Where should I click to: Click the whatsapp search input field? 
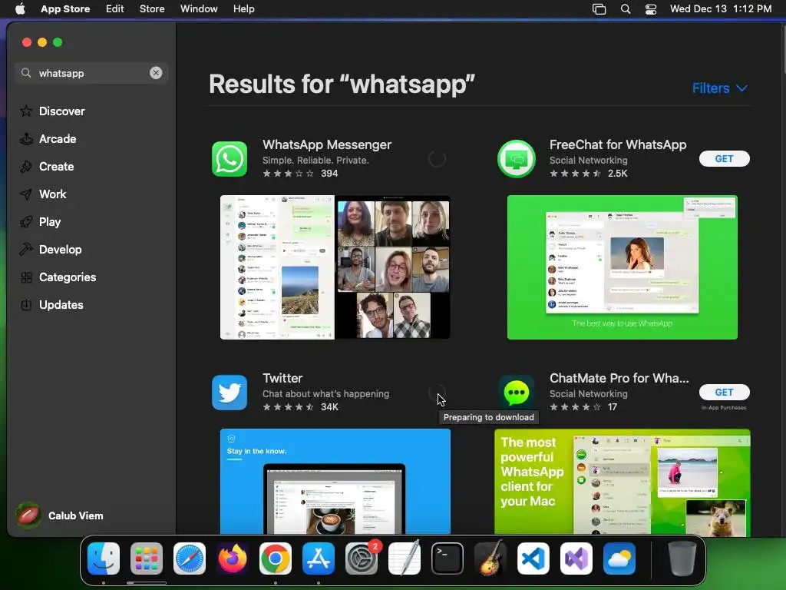pyautogui.click(x=91, y=73)
